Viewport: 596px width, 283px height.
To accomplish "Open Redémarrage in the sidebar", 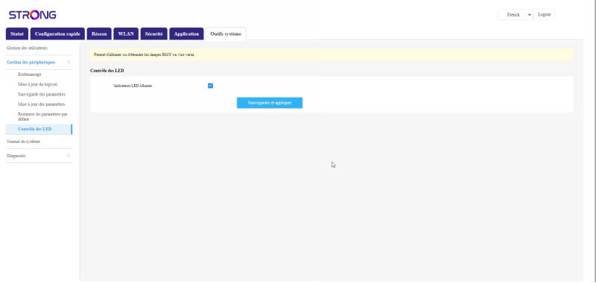I will tap(30, 74).
